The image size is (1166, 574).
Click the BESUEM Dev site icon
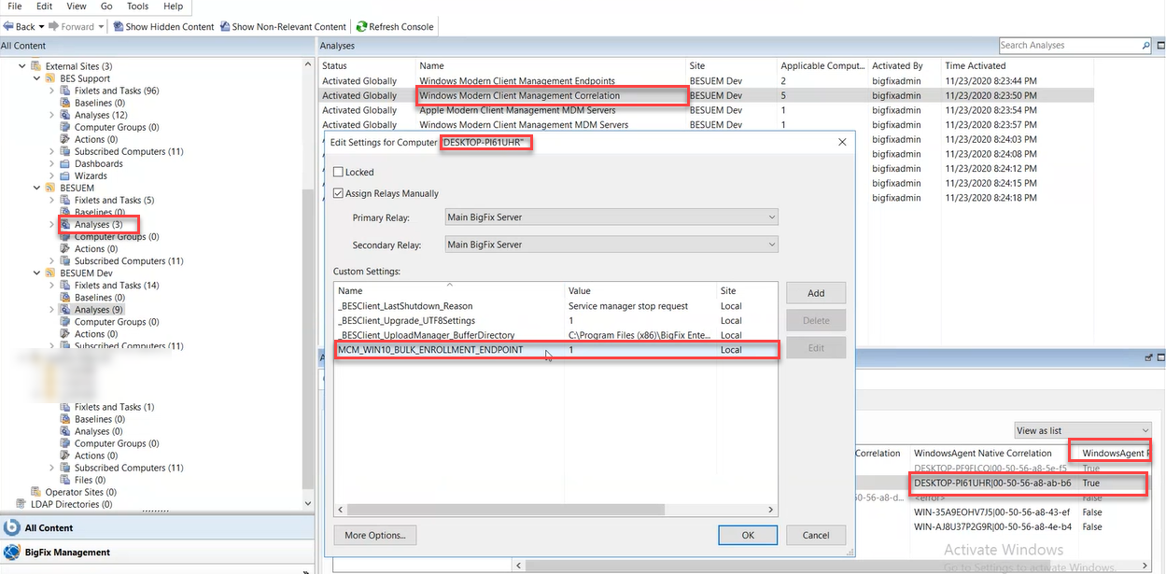coord(51,273)
